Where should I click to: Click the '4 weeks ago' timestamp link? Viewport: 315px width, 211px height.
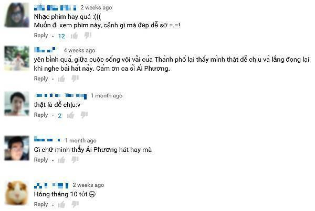tap(79, 50)
